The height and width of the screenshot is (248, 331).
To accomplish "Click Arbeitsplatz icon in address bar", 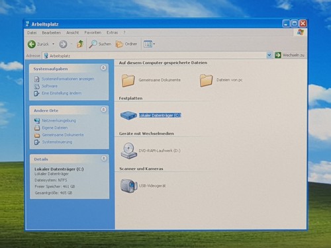I will [46, 56].
